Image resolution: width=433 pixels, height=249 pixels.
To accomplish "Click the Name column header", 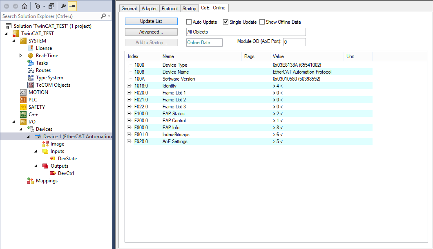I will point(201,56).
